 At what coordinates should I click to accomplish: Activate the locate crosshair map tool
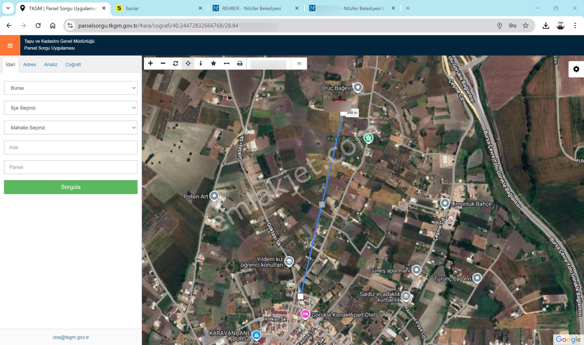pyautogui.click(x=188, y=63)
